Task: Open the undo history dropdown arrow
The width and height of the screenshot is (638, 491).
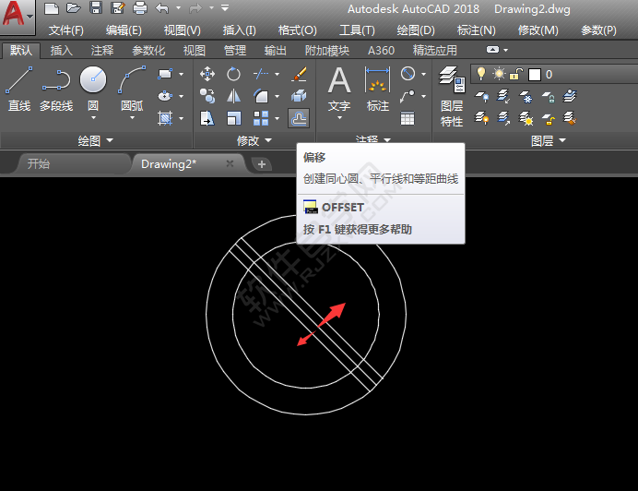Action: click(178, 7)
